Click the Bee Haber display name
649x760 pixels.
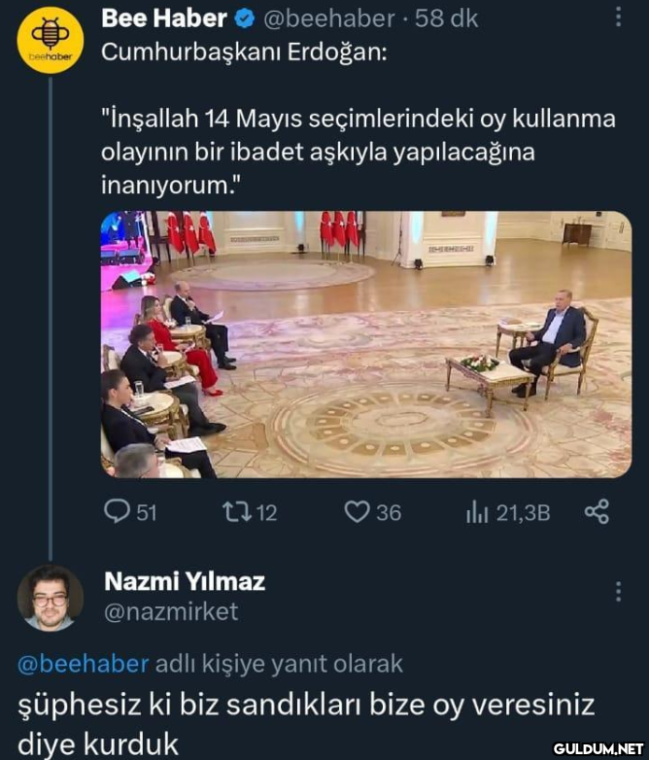click(164, 17)
